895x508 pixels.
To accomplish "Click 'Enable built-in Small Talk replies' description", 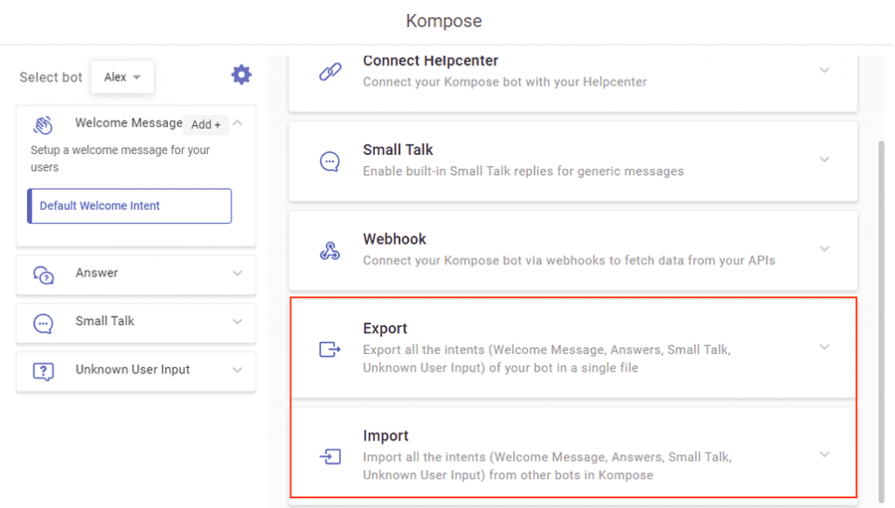I will [x=524, y=171].
